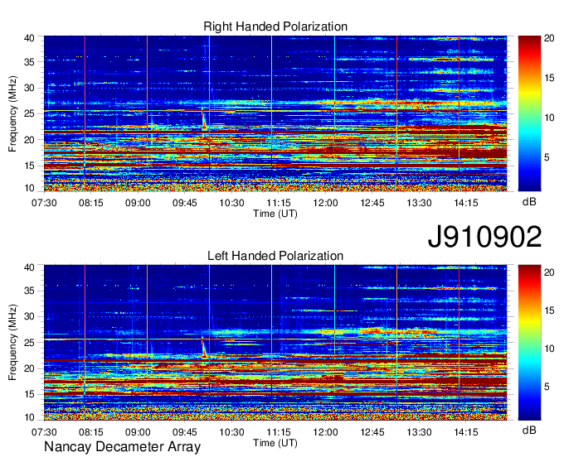
Task: Click the "dB" label under the lower color bar
Action: click(x=529, y=430)
